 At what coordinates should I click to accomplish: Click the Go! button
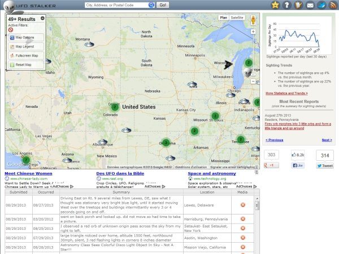pyautogui.click(x=163, y=5)
